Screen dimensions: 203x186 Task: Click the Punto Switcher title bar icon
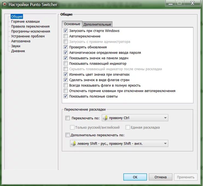[5, 4]
